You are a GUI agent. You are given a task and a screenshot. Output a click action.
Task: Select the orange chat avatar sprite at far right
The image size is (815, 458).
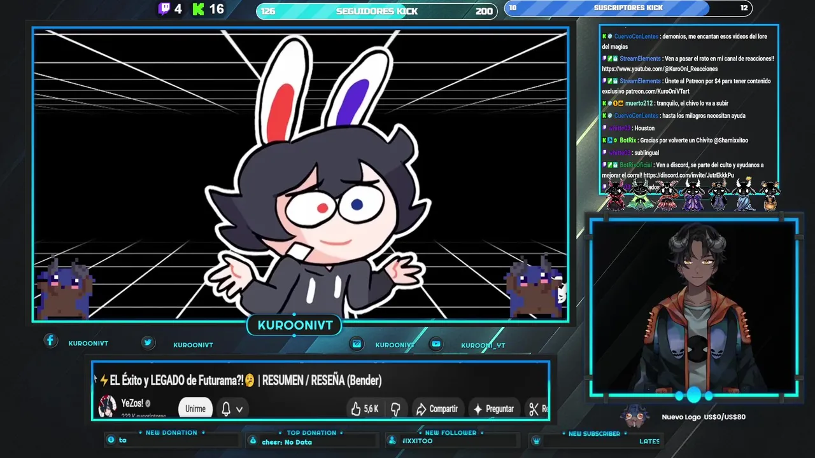coord(770,195)
